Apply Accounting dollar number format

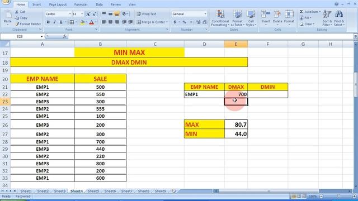coord(175,22)
